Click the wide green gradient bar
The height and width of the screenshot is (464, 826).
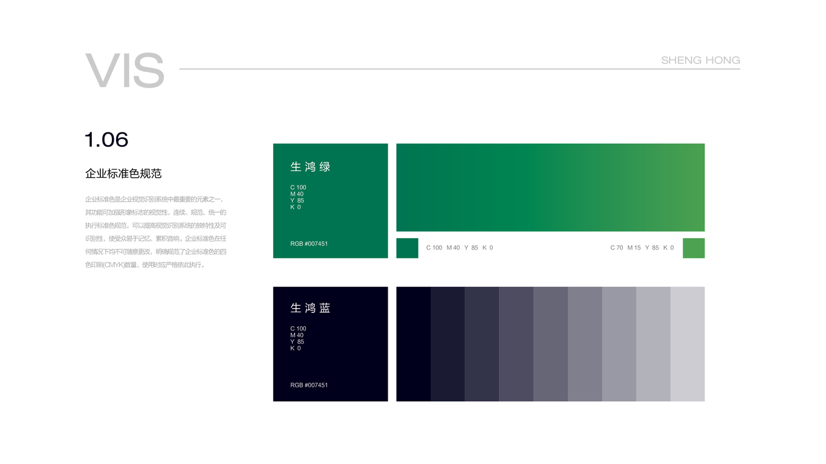pyautogui.click(x=550, y=187)
